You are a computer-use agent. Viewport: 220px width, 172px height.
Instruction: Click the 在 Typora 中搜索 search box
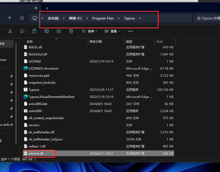click(207, 18)
